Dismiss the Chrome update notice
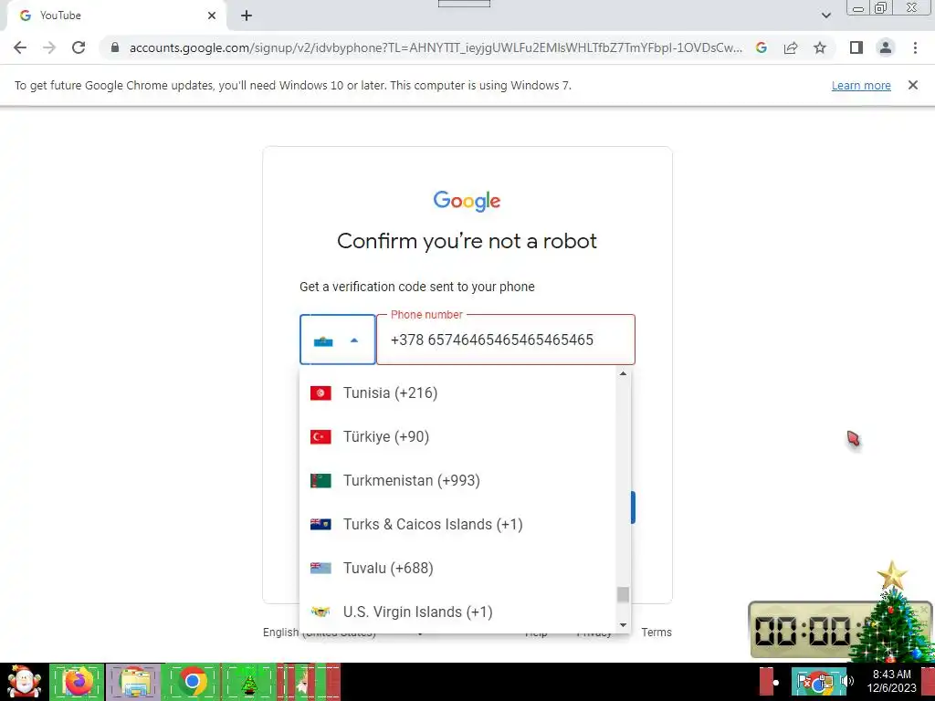 click(x=913, y=85)
